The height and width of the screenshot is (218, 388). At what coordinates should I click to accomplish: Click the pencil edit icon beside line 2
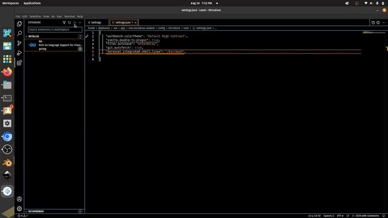point(87,36)
